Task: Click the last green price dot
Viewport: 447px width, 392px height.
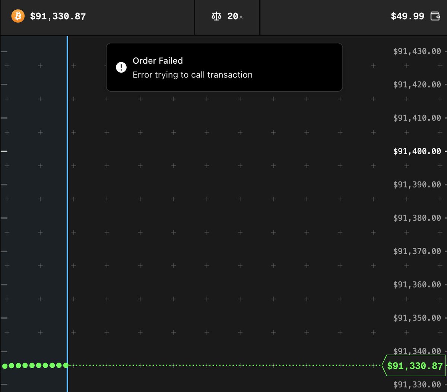Action: pyautogui.click(x=66, y=366)
